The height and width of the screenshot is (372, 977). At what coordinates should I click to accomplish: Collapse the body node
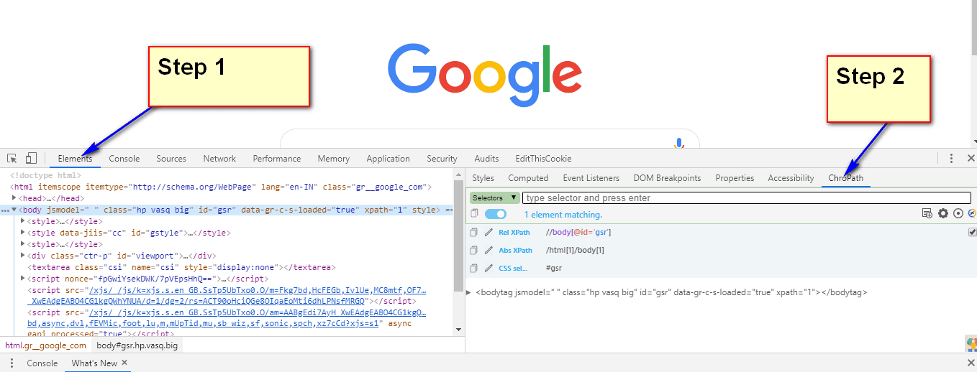14,210
